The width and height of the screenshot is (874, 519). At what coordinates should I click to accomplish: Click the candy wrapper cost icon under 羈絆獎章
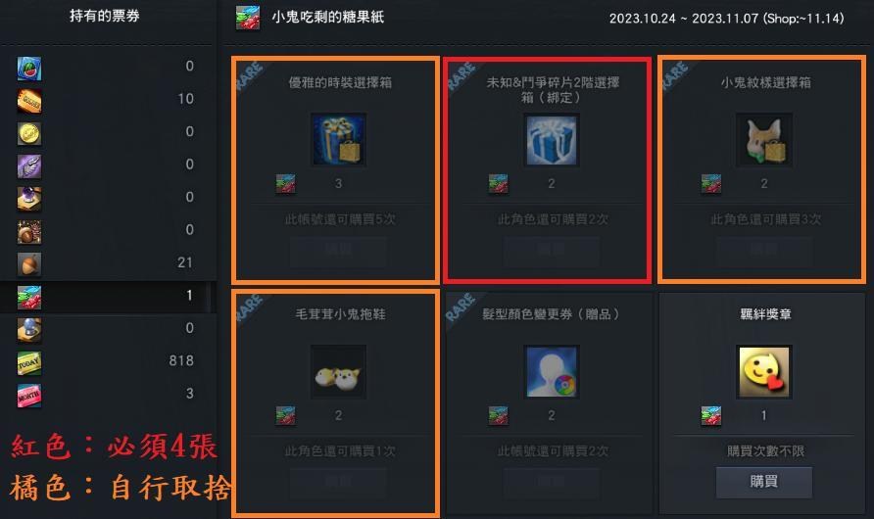(711, 415)
